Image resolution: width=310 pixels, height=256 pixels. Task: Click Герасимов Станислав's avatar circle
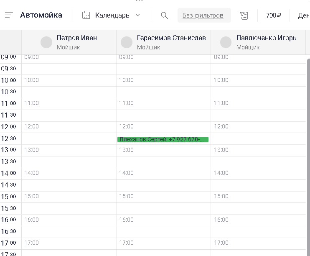pos(127,42)
